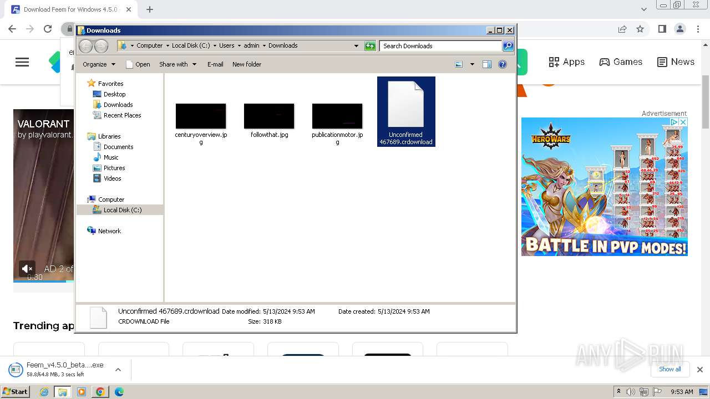Unmute the Valorant video ad
This screenshot has width=710, height=399.
pos(27,269)
